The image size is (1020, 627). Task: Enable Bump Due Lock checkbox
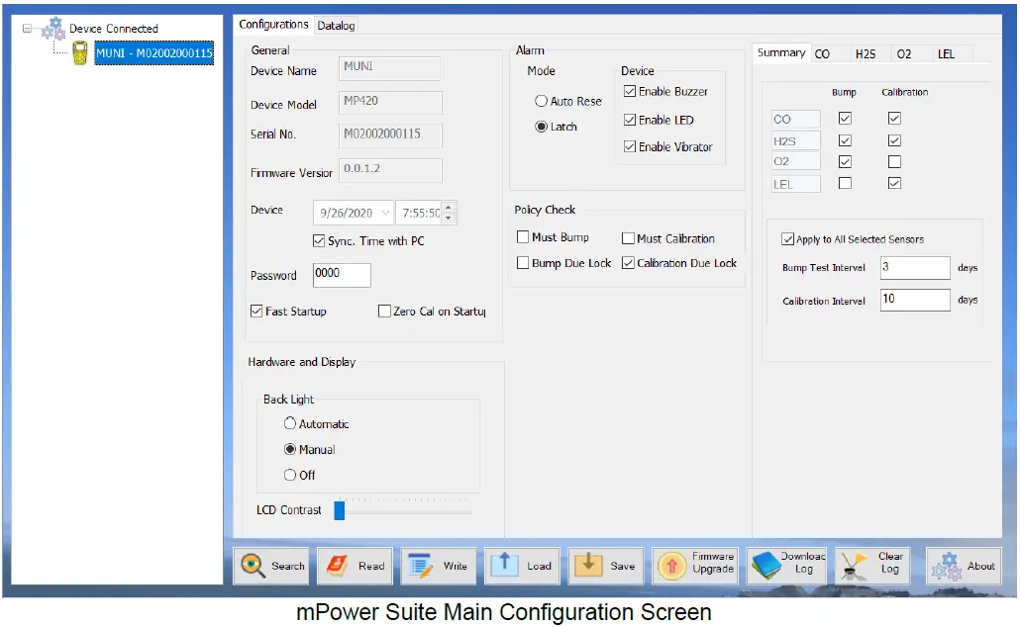coord(522,262)
